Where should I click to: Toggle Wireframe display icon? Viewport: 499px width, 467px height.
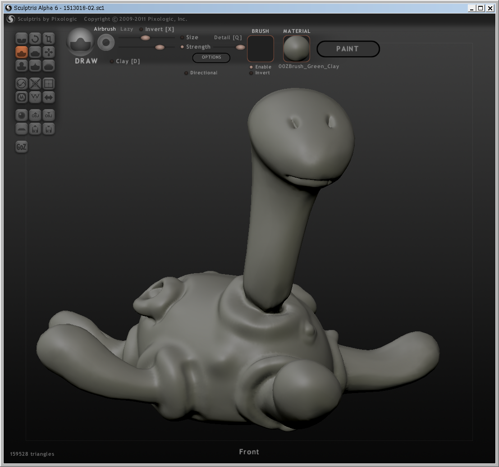click(x=35, y=97)
